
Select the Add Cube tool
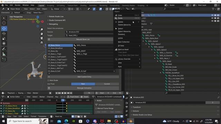coord(4,60)
